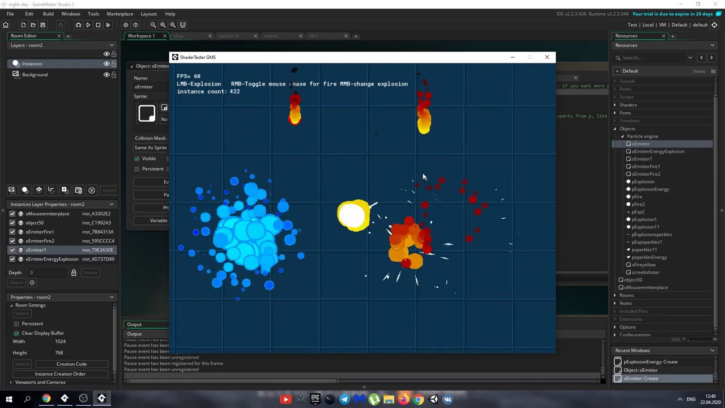Expand Fonts resource folder

point(615,113)
